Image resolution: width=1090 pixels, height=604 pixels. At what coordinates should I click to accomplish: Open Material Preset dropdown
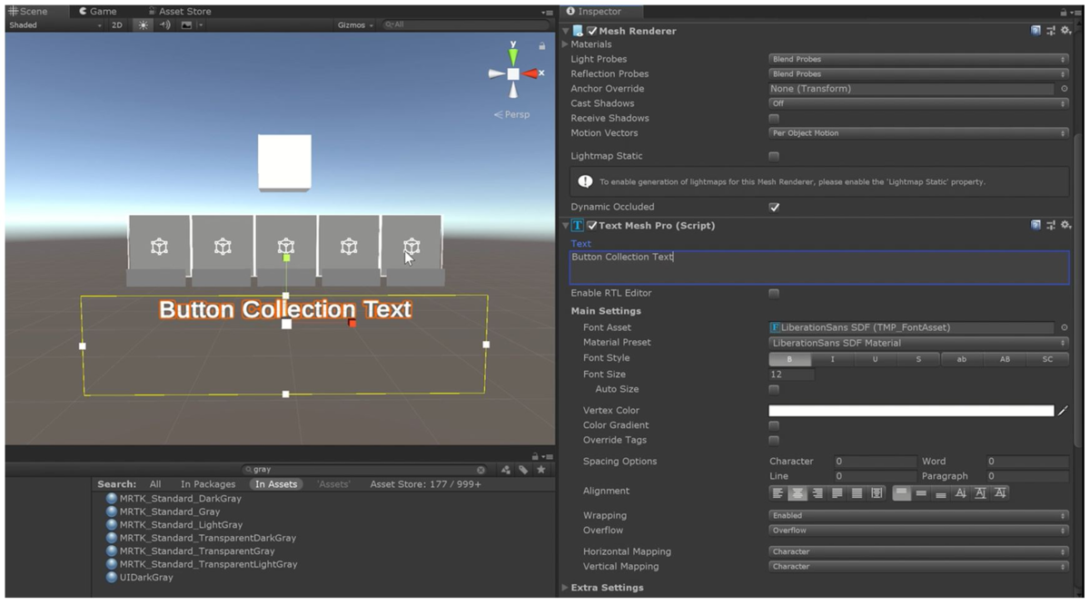(x=918, y=343)
